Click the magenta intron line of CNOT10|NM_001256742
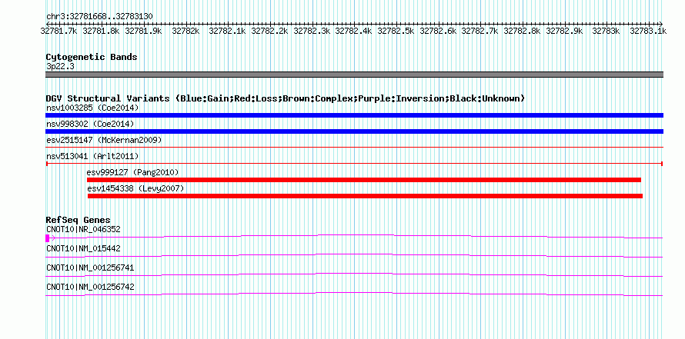Screen dimensions: 685x339 354,293
